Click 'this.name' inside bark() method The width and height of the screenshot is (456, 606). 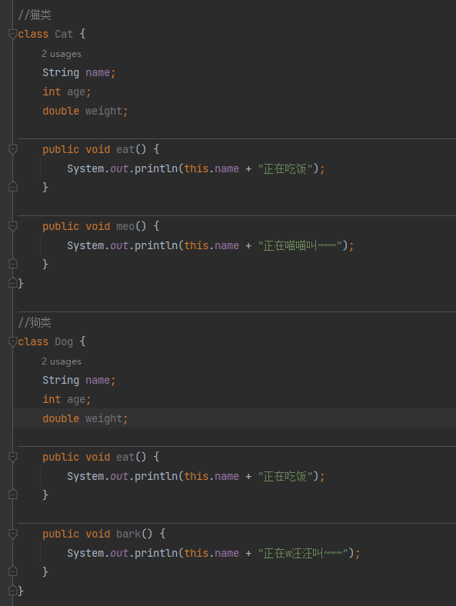(211, 554)
